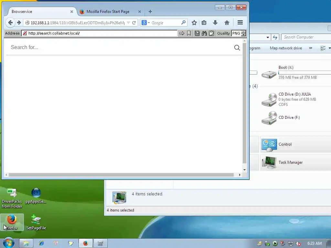Bookmark this page with the star icon
Screen dimensions: 331x248
(x=194, y=23)
